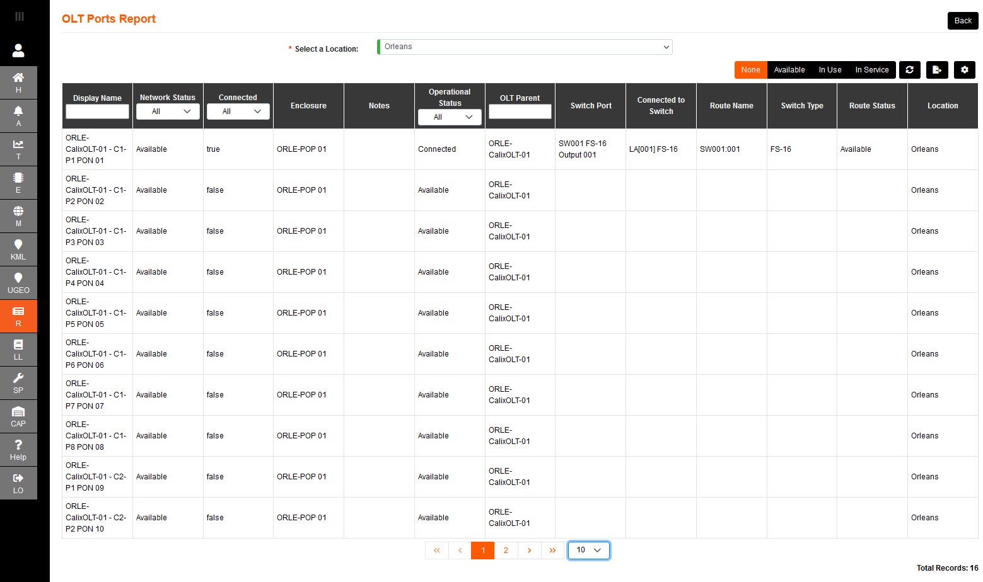Select the In Use status filter
Viewport: 983px width, 582px height.
coord(830,70)
